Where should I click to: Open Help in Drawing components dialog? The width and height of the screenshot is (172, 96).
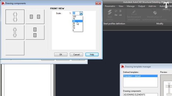(92, 54)
